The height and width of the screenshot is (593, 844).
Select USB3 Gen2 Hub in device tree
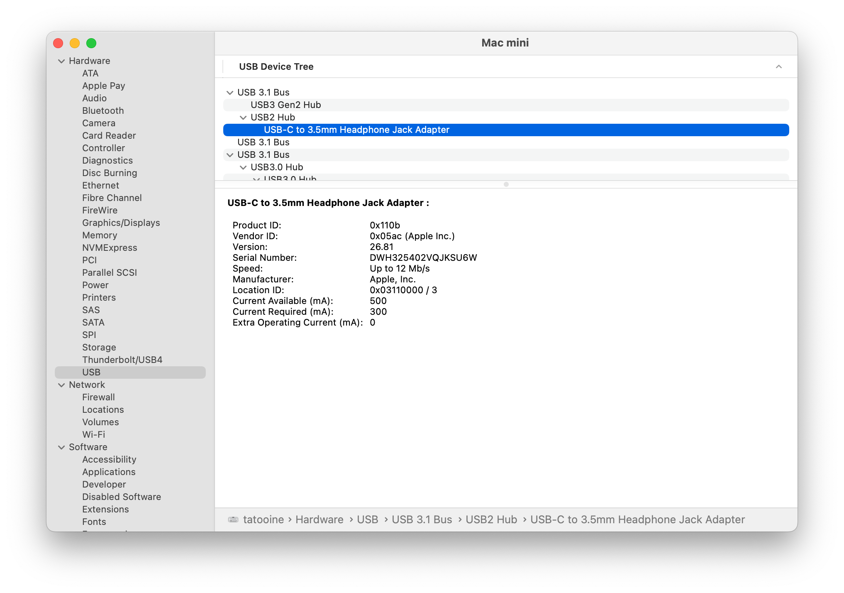click(x=285, y=105)
